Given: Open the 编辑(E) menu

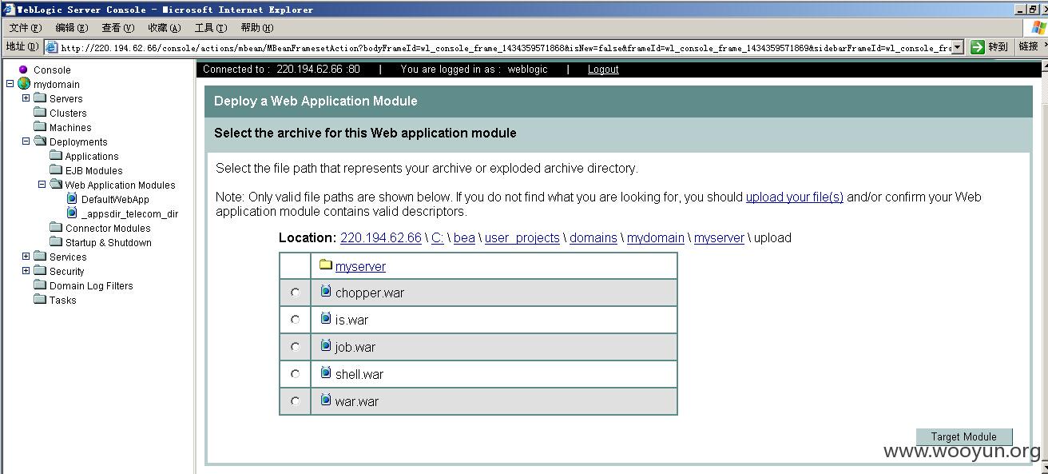Looking at the screenshot, I should click(x=72, y=28).
